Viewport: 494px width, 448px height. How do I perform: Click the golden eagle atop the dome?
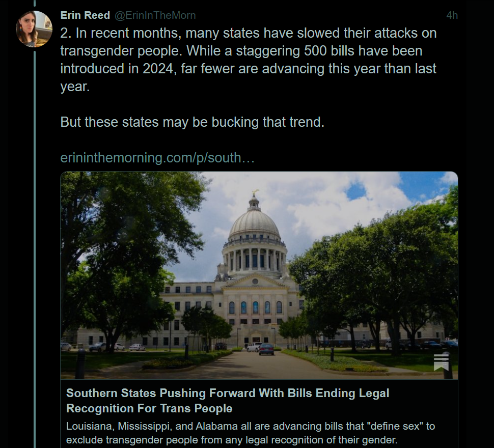pyautogui.click(x=255, y=192)
